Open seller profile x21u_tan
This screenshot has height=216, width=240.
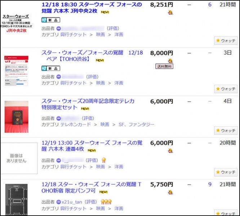[72, 202]
